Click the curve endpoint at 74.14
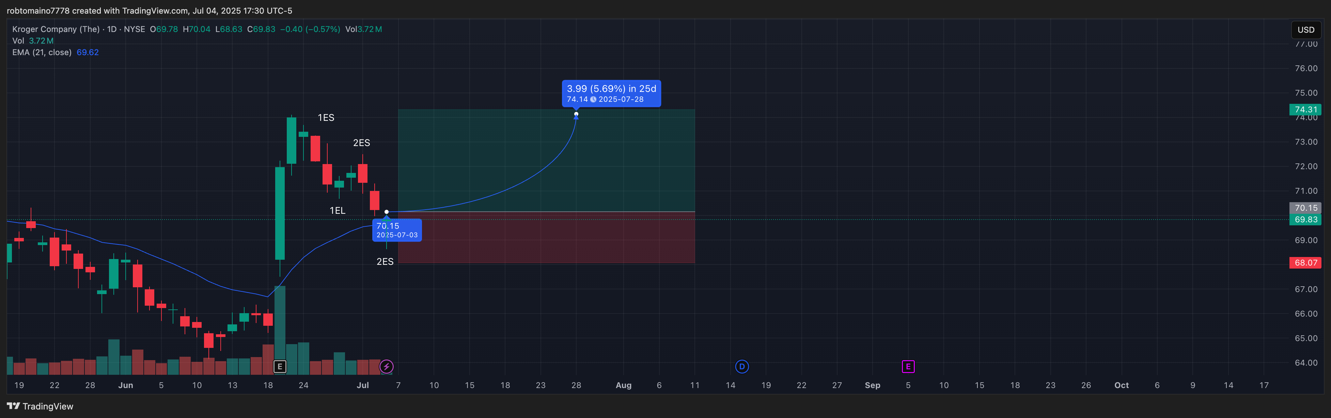This screenshot has width=1331, height=418. click(x=576, y=114)
